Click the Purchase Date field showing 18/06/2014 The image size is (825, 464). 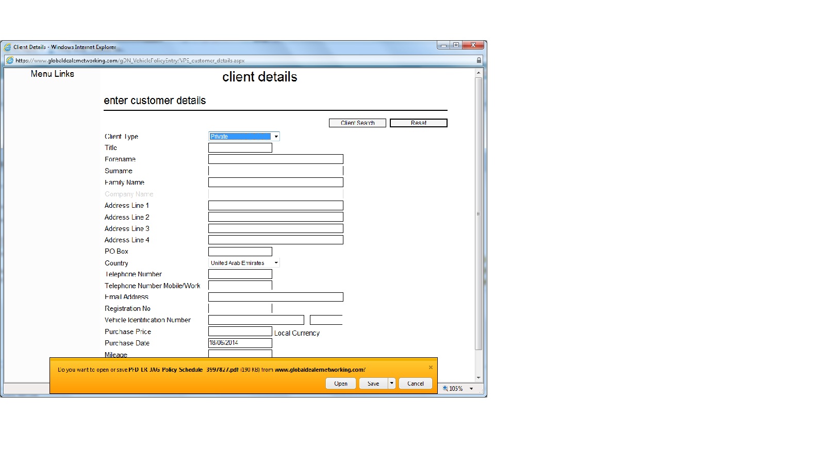pos(240,343)
